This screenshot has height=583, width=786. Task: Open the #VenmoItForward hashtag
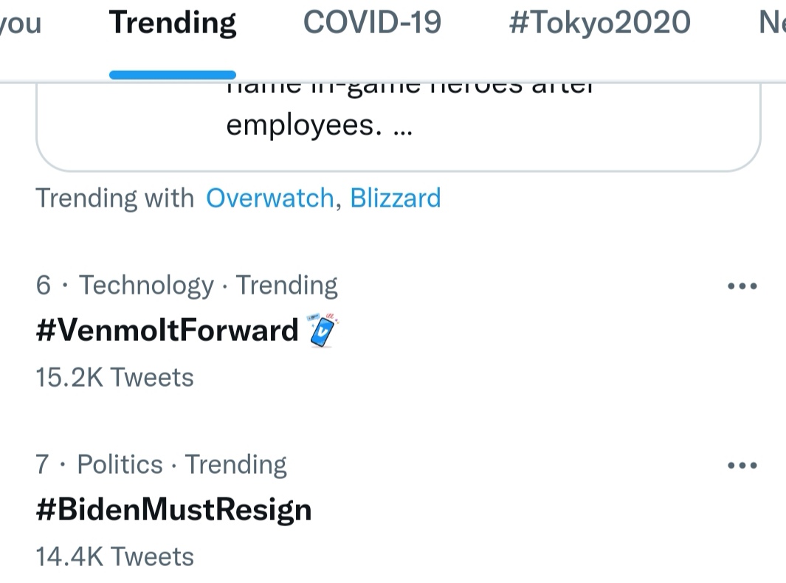167,330
